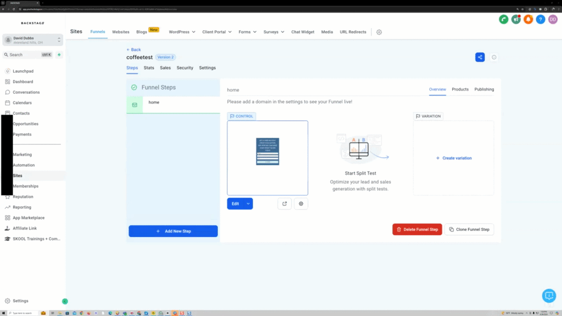Click the green phone icon in top bar
This screenshot has width=562, height=316.
click(x=504, y=19)
